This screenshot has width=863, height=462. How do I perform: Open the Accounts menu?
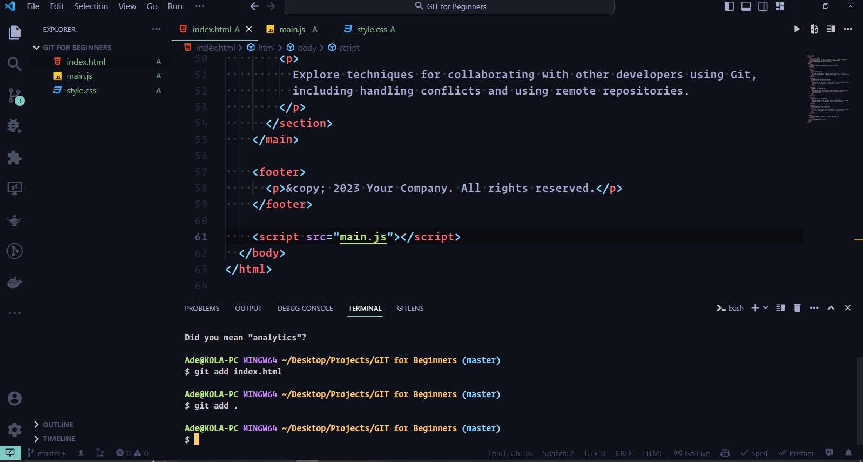[15, 399]
